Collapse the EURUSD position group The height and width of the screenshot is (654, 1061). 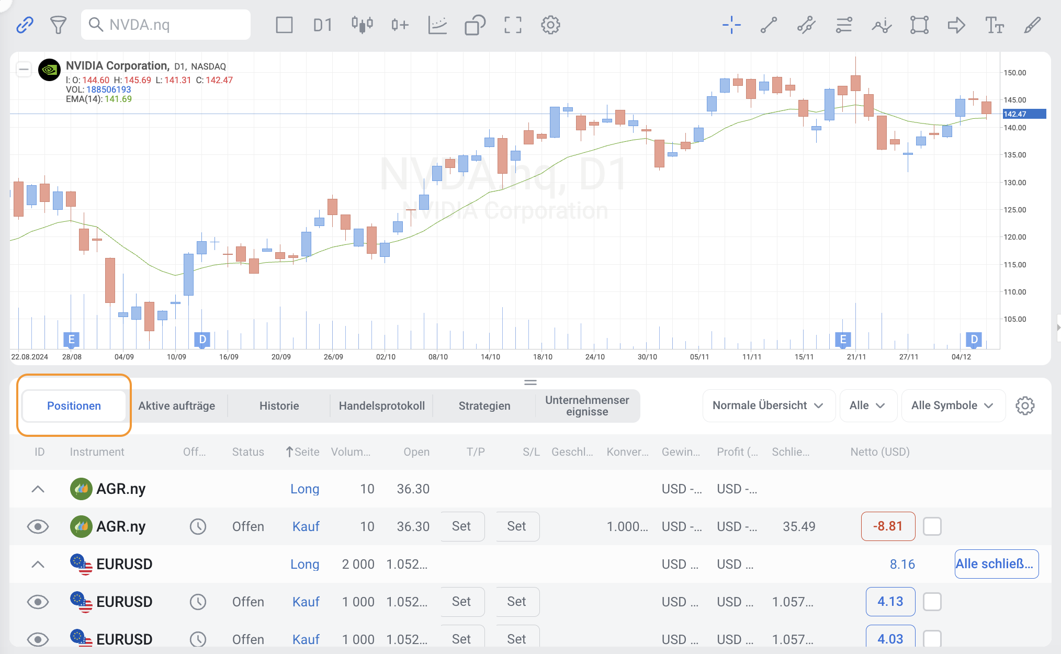point(38,564)
